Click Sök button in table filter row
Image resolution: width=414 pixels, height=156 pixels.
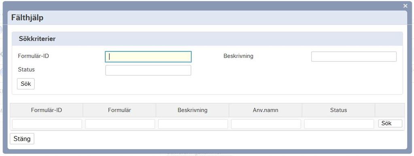pyautogui.click(x=390, y=123)
